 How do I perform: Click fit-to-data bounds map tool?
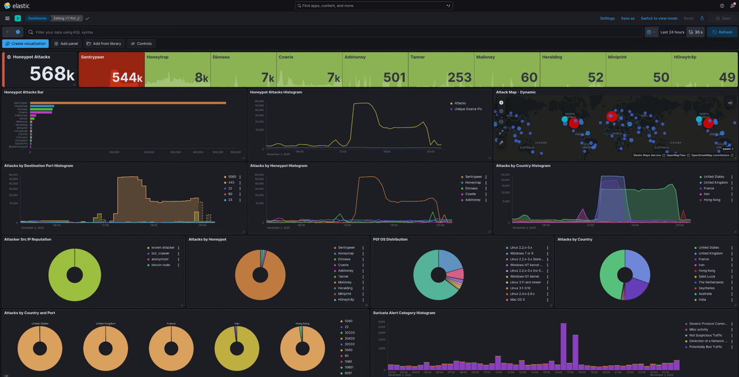tap(501, 121)
